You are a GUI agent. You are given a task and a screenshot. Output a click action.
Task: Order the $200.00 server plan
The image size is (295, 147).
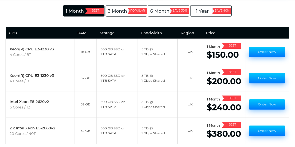coord(267,78)
